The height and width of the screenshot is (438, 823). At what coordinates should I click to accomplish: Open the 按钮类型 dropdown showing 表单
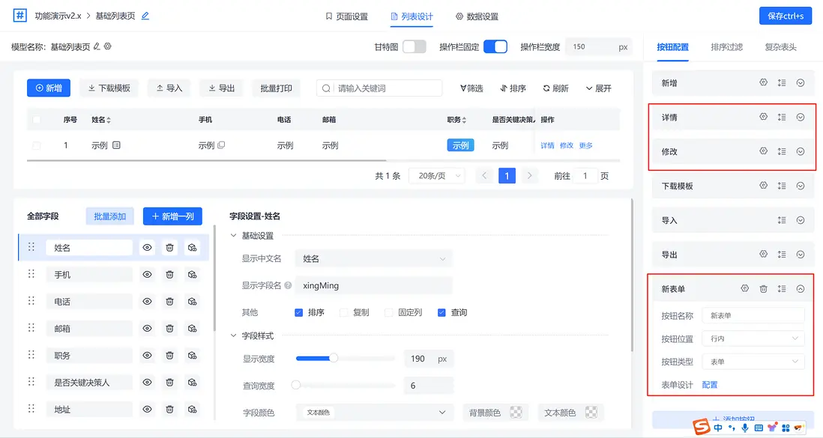click(x=753, y=362)
